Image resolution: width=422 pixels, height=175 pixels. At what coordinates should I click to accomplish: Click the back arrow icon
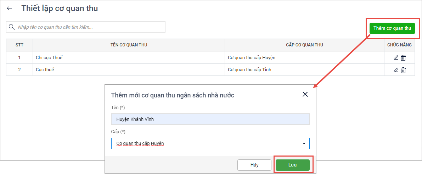(10, 9)
